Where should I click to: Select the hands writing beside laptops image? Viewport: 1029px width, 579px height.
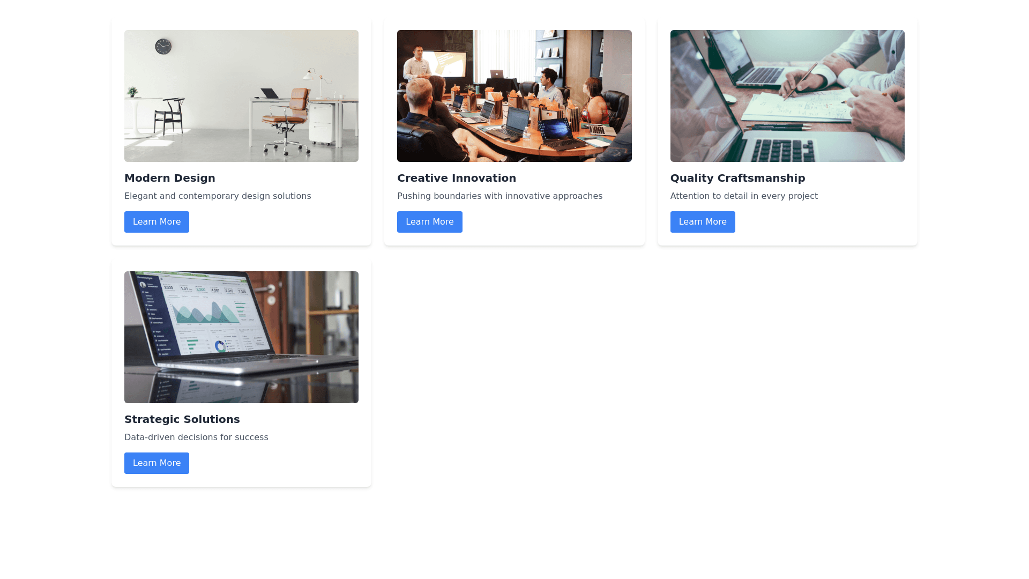tap(787, 96)
